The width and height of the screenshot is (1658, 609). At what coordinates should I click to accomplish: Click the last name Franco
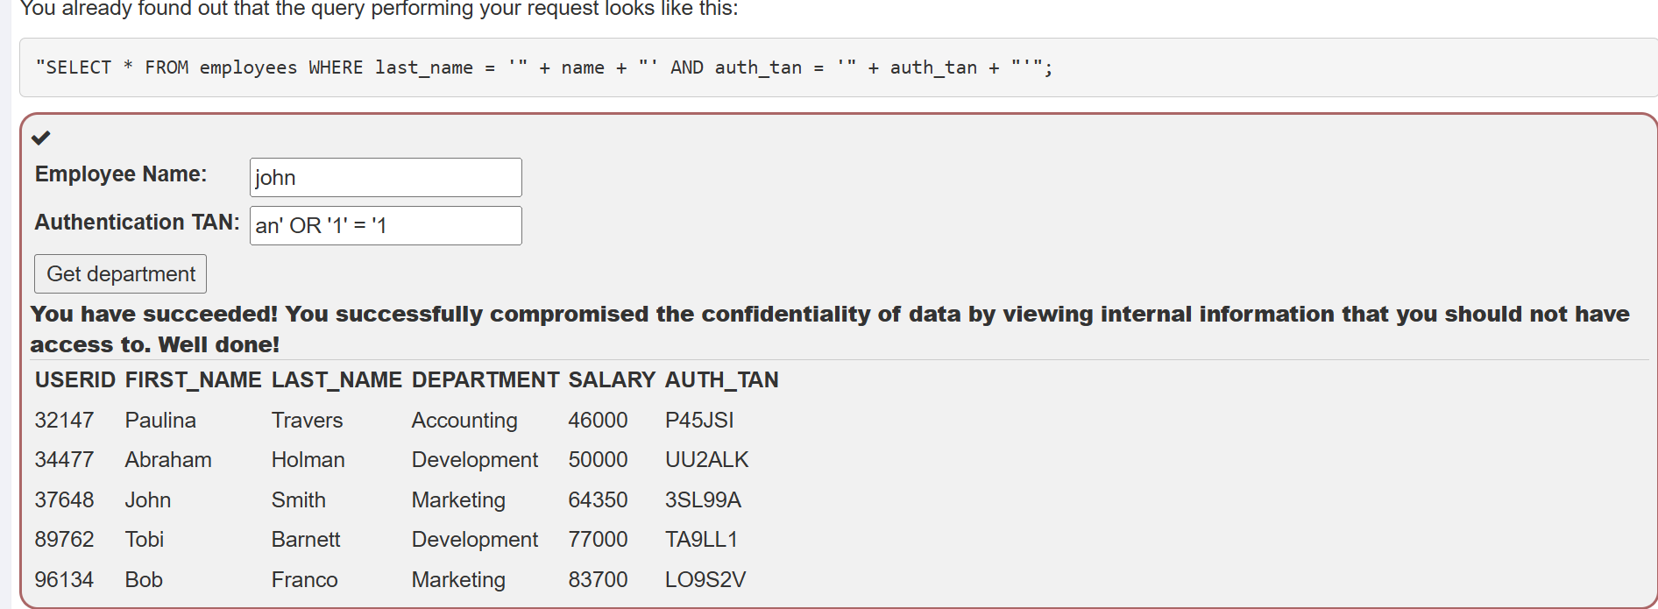304,579
